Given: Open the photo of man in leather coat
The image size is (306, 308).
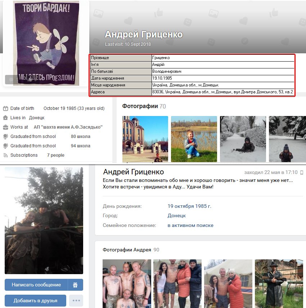Looking at the screenshot, I should click(x=279, y=284).
